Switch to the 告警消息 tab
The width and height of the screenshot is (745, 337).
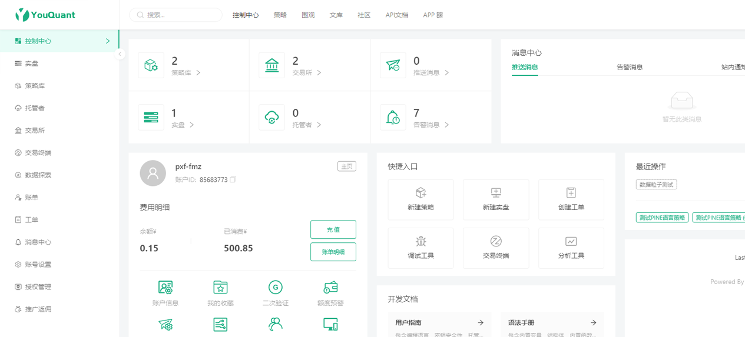tap(629, 67)
